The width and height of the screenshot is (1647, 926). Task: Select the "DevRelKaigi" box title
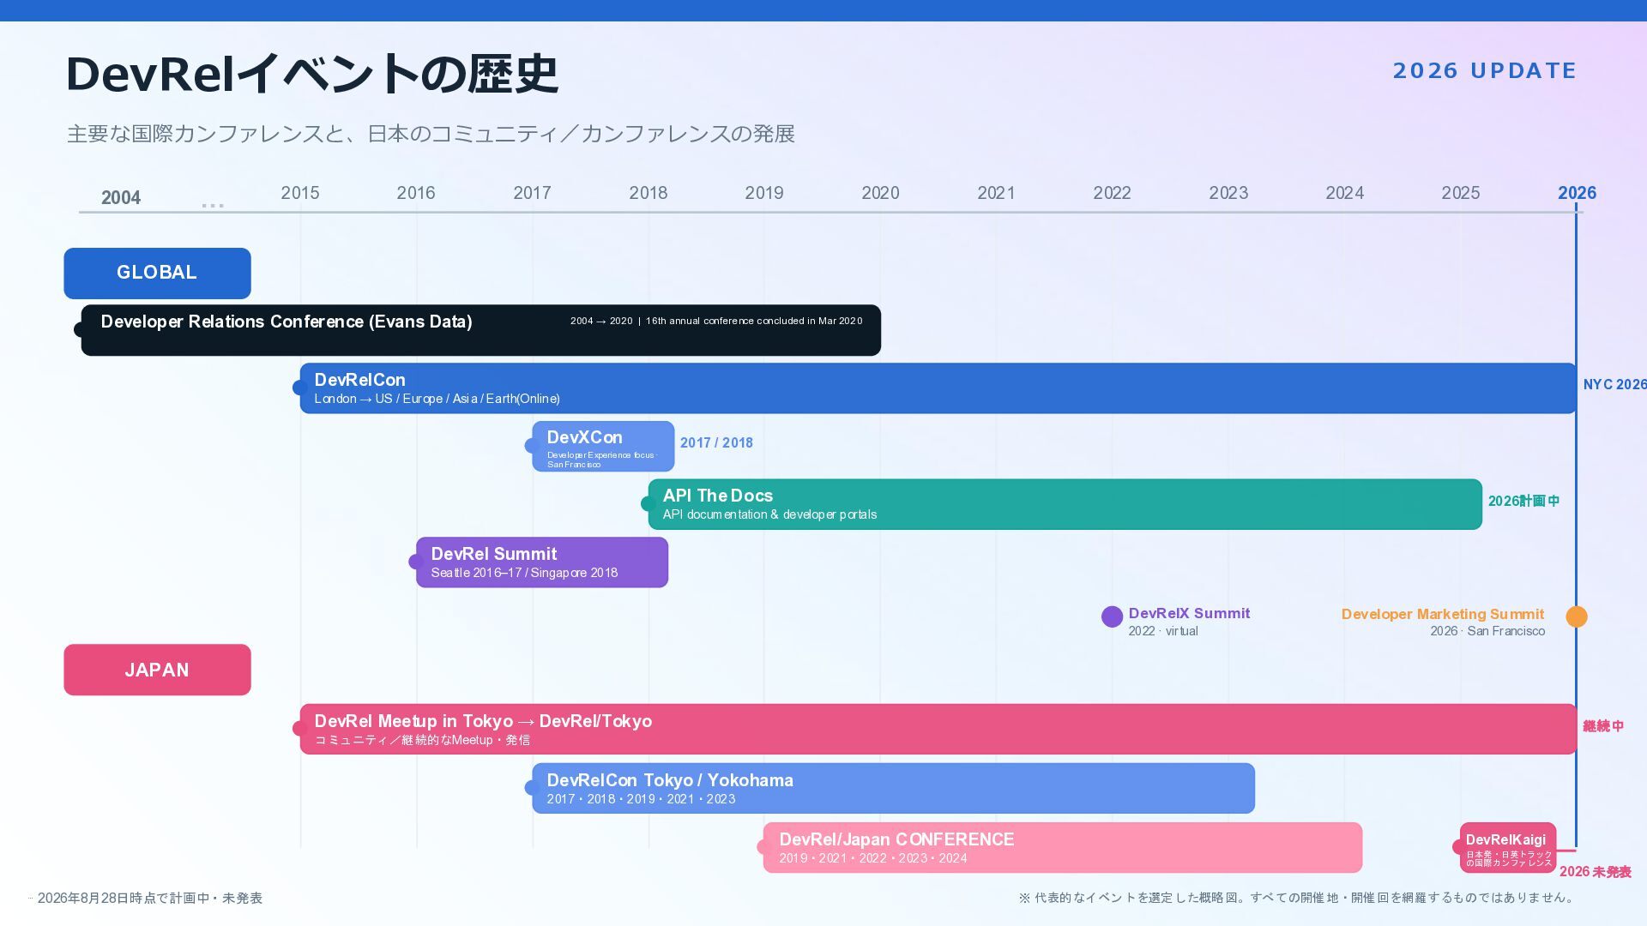[1505, 839]
